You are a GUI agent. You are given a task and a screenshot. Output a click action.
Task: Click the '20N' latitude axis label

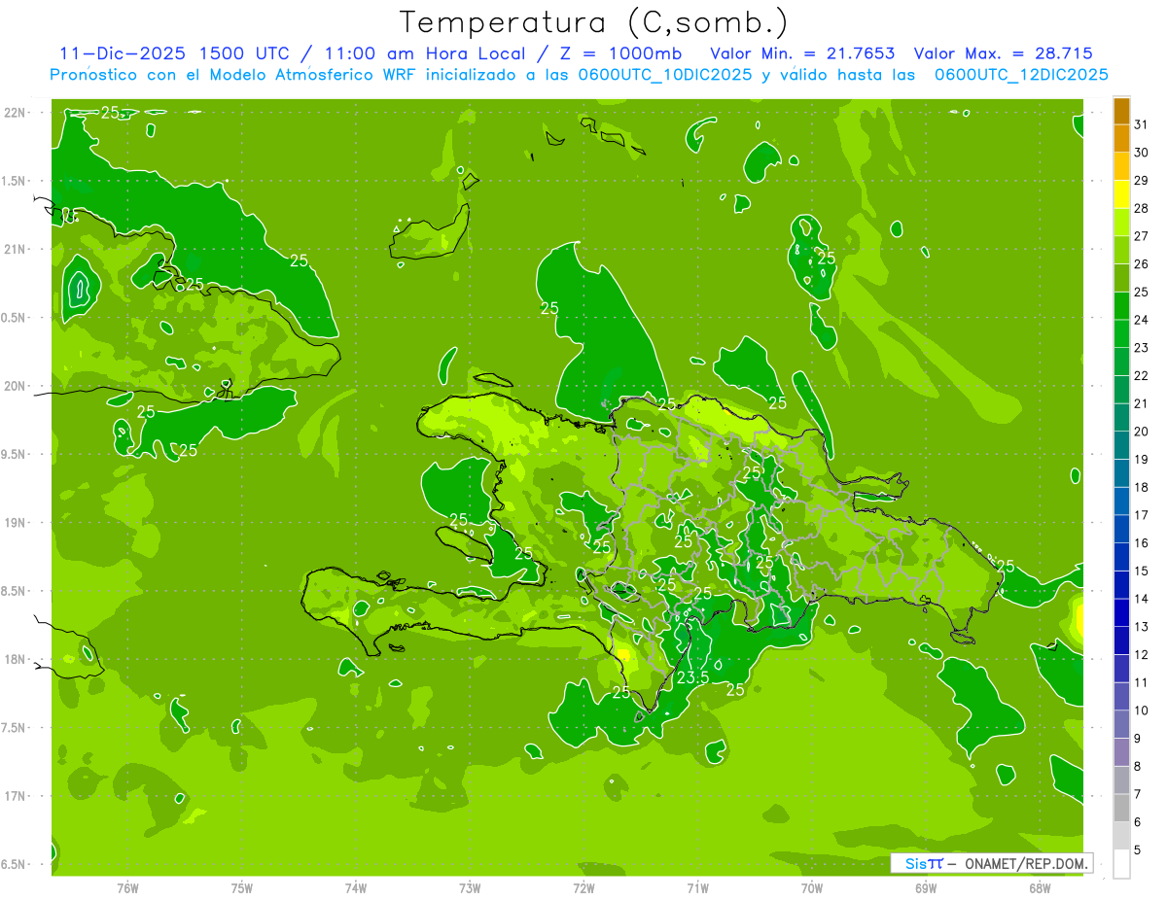pyautogui.click(x=16, y=386)
